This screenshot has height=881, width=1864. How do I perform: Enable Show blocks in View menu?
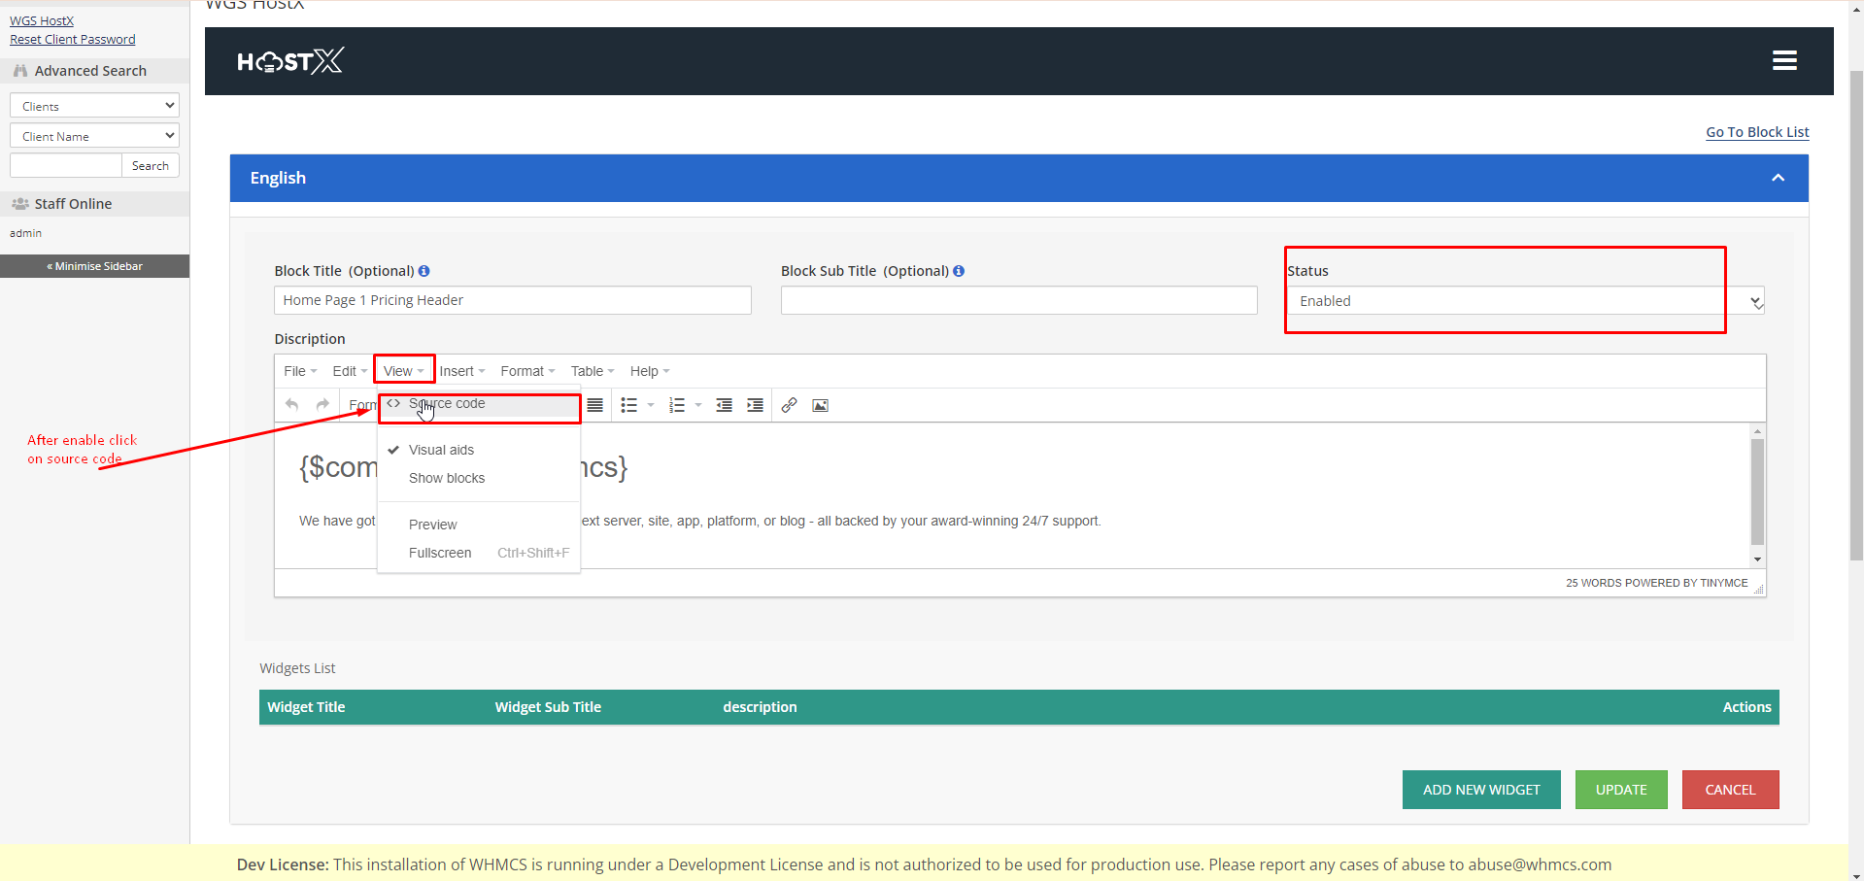coord(447,478)
